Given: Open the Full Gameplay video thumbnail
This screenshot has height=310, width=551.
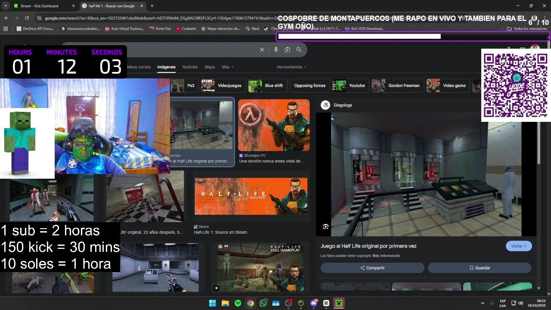Looking at the screenshot, I should pyautogui.click(x=260, y=267).
